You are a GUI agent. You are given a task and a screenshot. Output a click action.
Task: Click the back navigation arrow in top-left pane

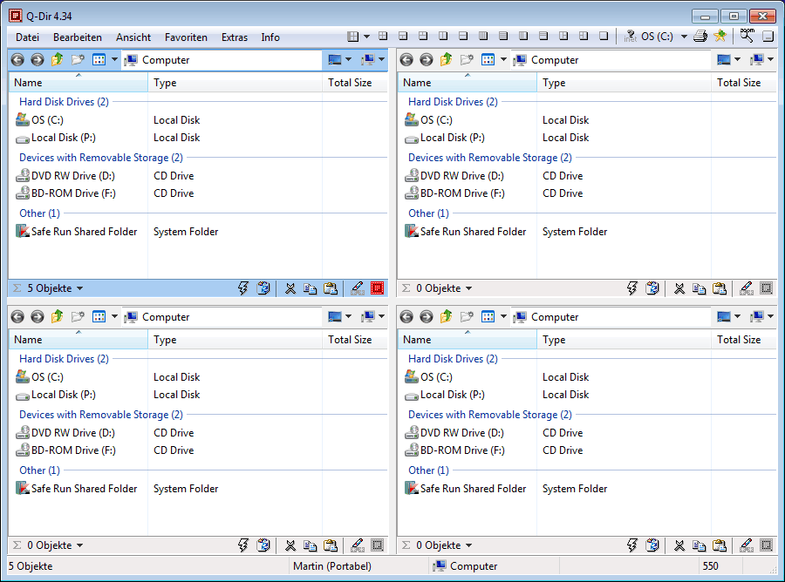pos(17,59)
